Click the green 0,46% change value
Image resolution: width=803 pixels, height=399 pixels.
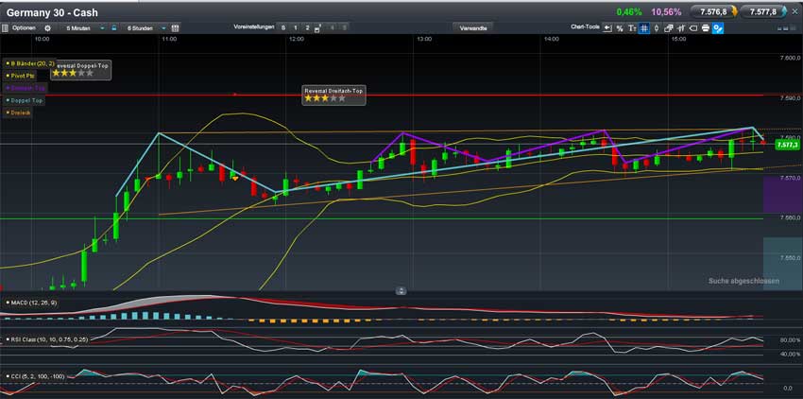click(x=629, y=11)
